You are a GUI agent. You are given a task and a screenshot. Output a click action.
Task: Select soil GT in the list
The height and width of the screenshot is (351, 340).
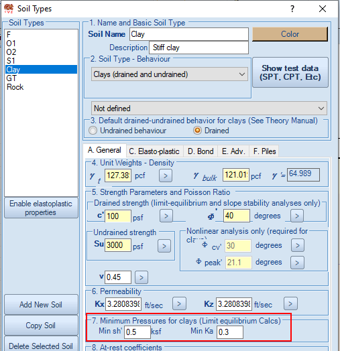click(x=41, y=78)
